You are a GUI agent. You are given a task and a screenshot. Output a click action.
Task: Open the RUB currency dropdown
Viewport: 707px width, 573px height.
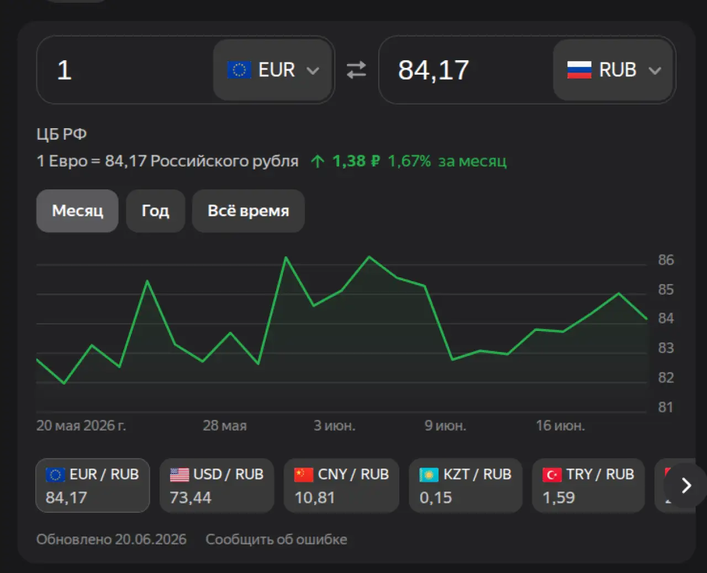pos(613,70)
